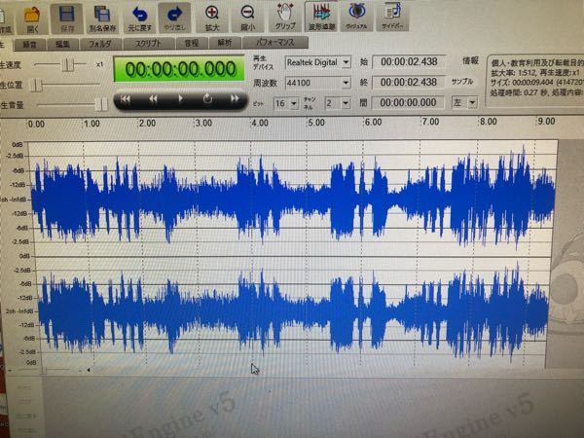
Task: Zoom in with the 拡大 icon
Action: [x=212, y=18]
